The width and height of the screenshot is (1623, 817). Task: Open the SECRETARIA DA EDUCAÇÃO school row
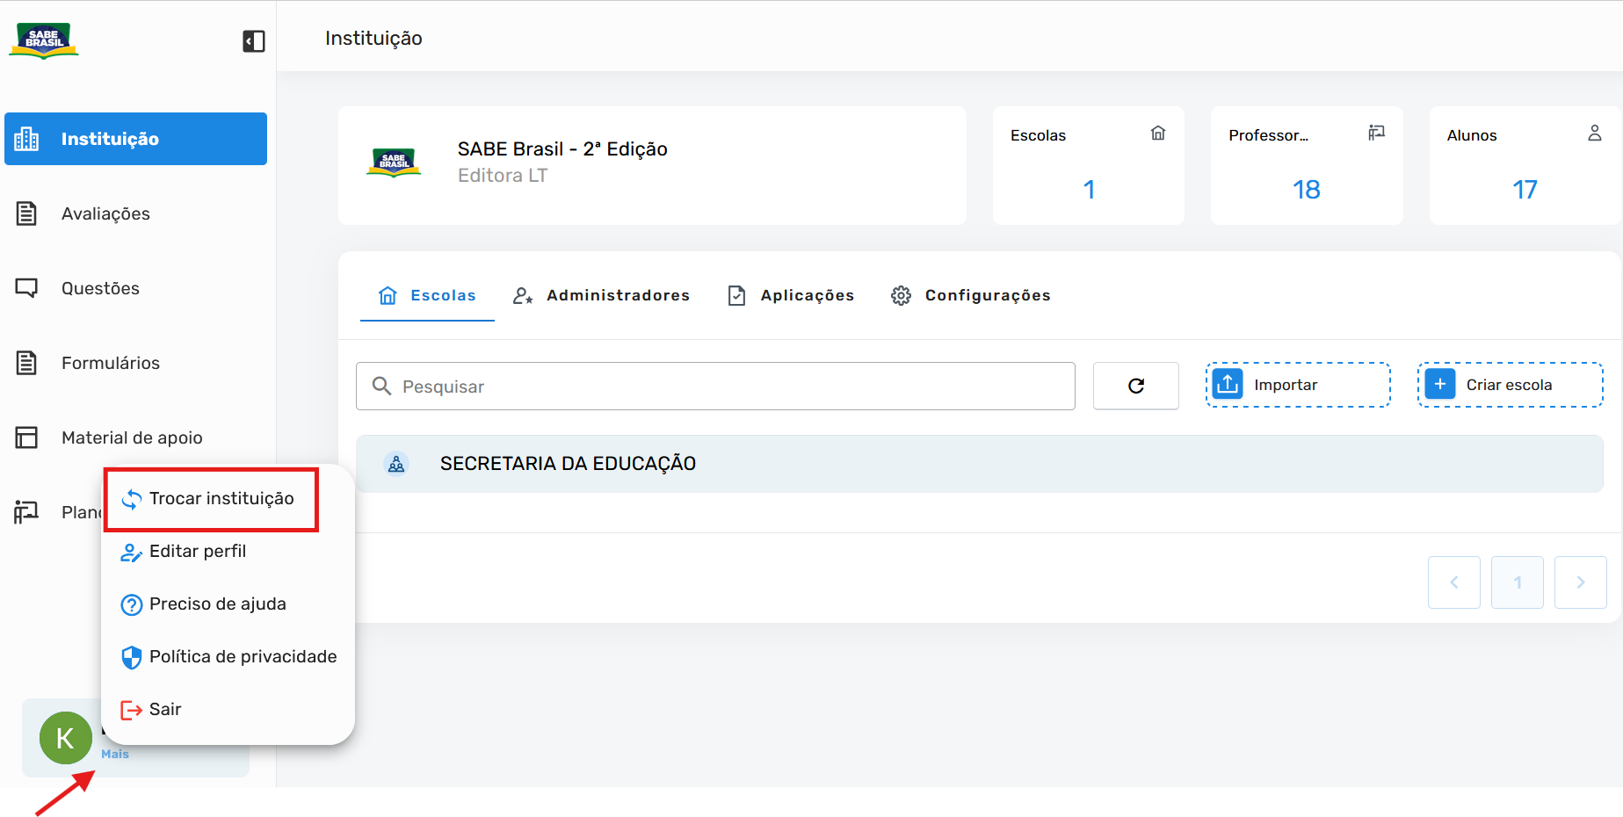(x=980, y=464)
